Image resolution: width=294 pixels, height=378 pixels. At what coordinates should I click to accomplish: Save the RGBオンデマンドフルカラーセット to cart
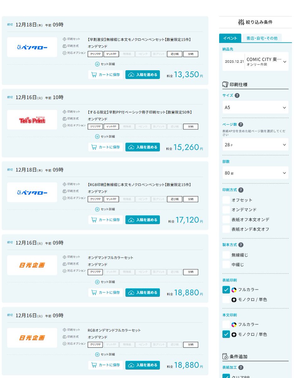tap(106, 365)
